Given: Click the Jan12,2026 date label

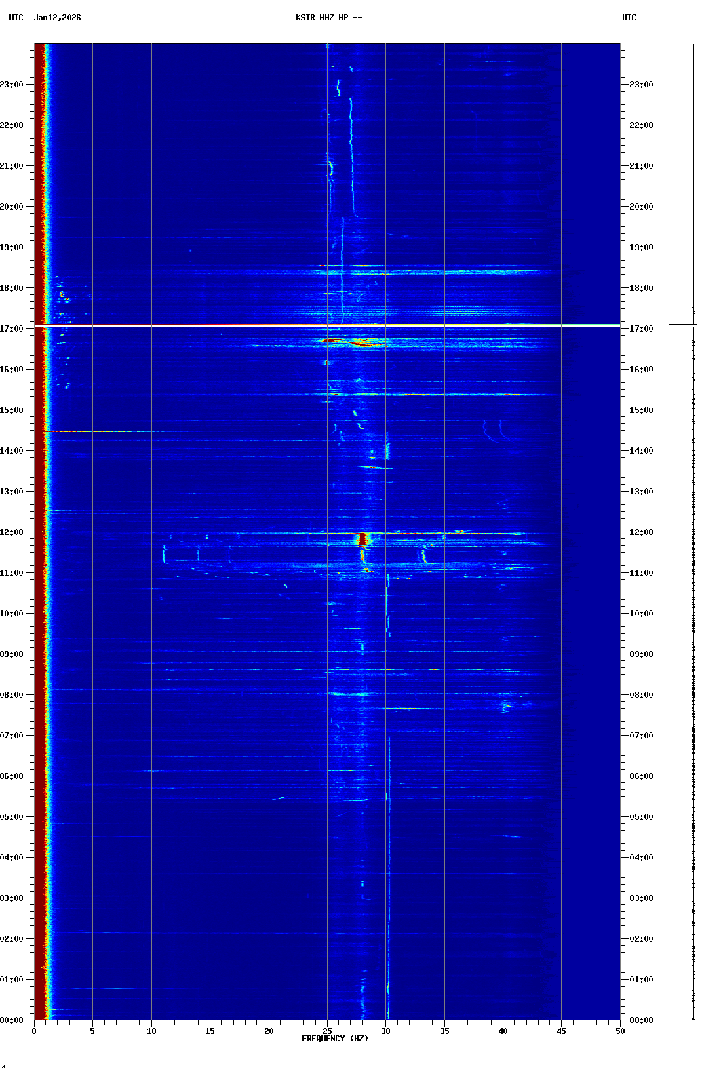Looking at the screenshot, I should click(57, 18).
